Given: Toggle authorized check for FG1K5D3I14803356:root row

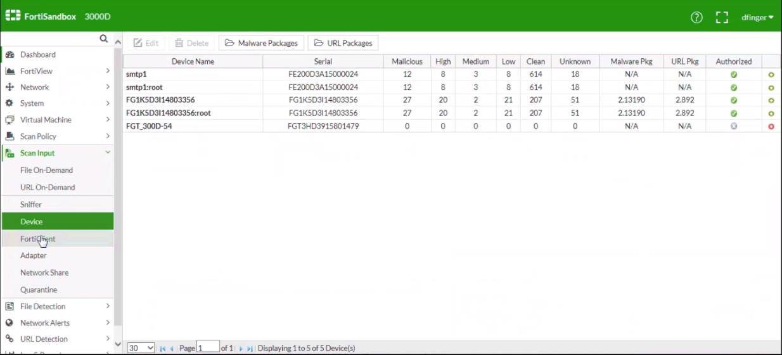Looking at the screenshot, I should [734, 113].
